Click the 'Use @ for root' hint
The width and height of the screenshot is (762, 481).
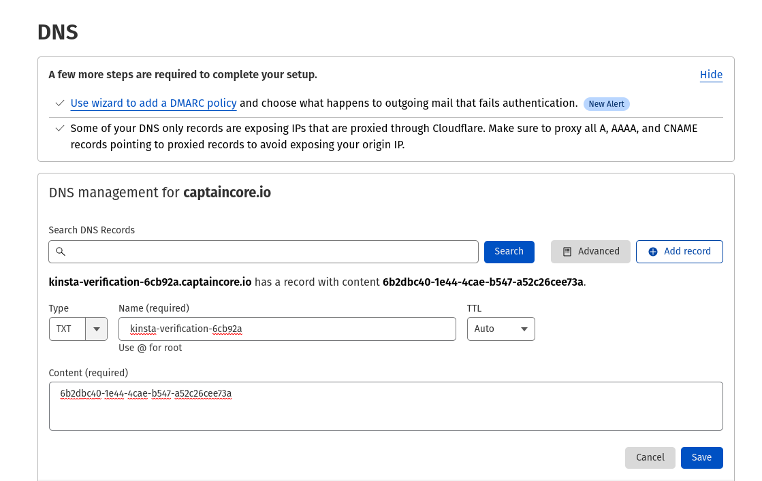click(x=150, y=348)
